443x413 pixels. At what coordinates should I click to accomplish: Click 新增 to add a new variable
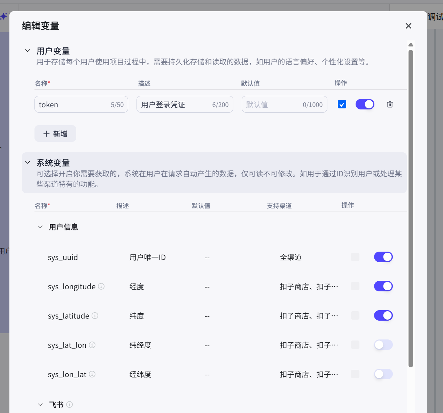pyautogui.click(x=55, y=133)
